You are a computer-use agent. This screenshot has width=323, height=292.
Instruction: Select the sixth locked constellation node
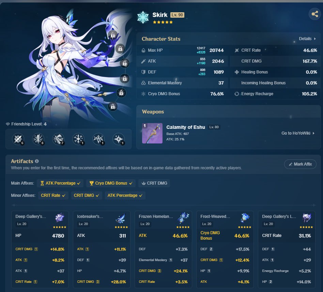tap(113, 106)
